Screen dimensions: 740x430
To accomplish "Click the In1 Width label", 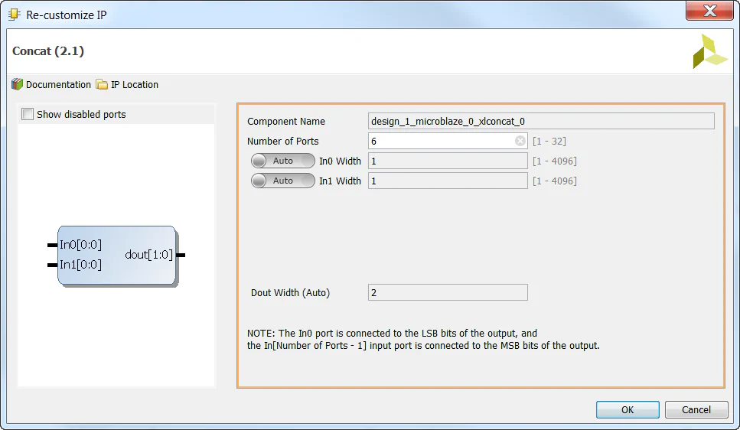I will point(340,181).
